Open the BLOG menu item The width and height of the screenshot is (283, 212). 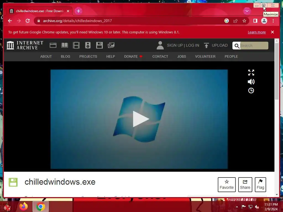[x=65, y=56]
